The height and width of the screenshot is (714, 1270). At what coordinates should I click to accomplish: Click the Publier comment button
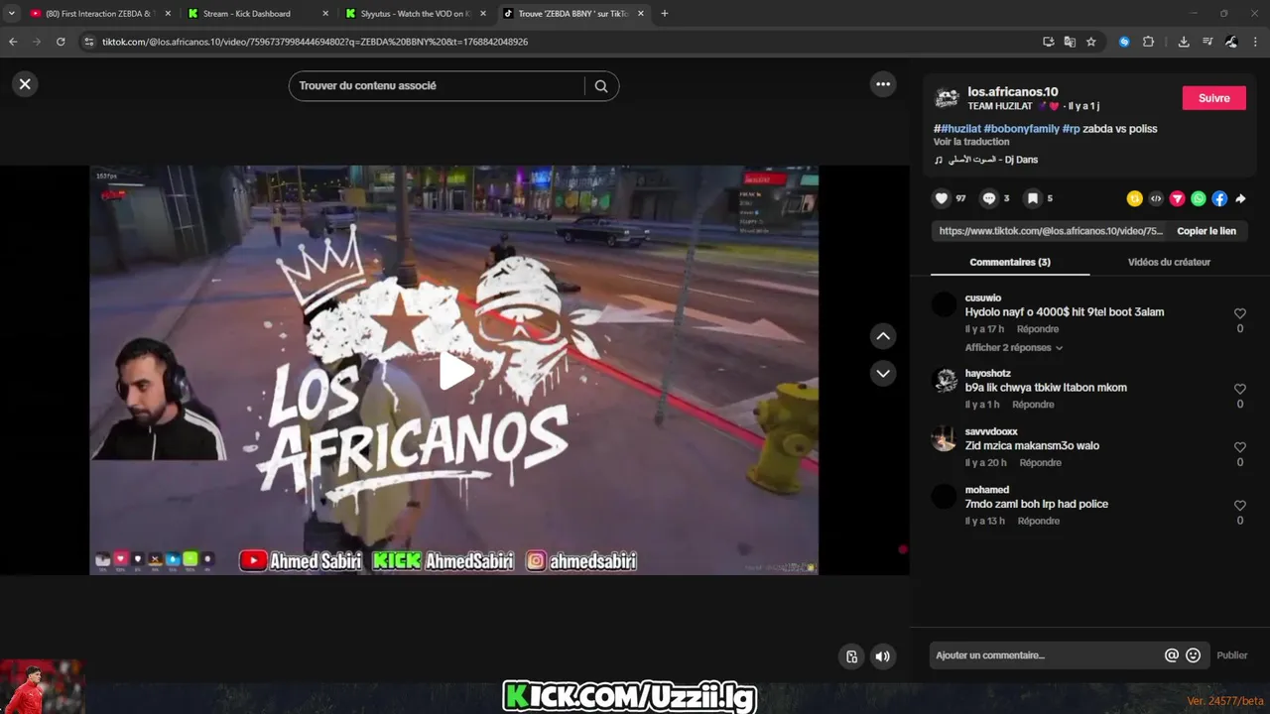[1231, 655]
